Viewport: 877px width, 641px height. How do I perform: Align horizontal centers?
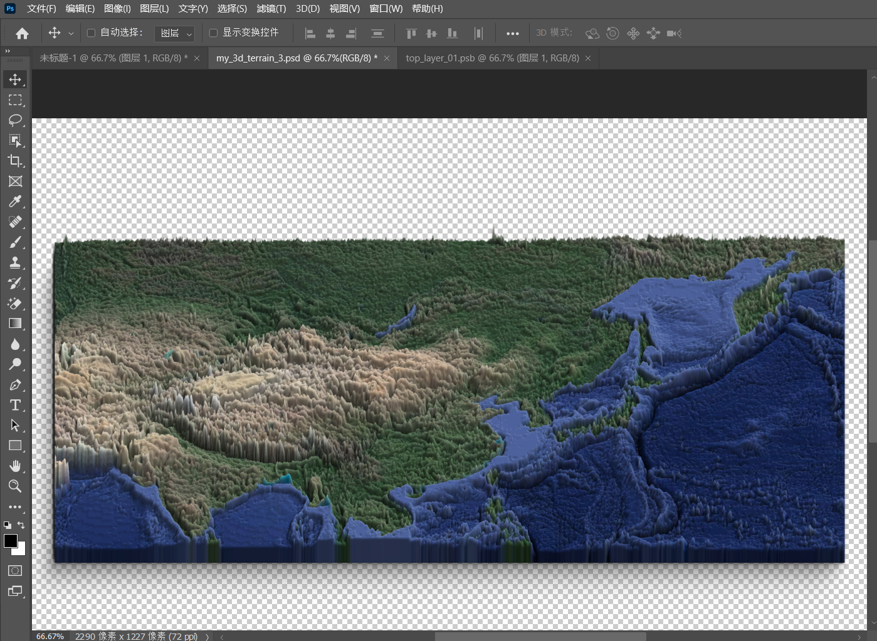(330, 33)
